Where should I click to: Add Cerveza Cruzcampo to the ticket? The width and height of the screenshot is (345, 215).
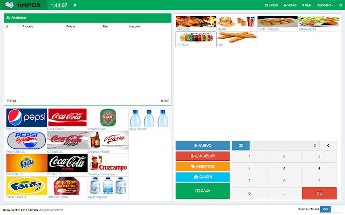pyautogui.click(x=108, y=165)
